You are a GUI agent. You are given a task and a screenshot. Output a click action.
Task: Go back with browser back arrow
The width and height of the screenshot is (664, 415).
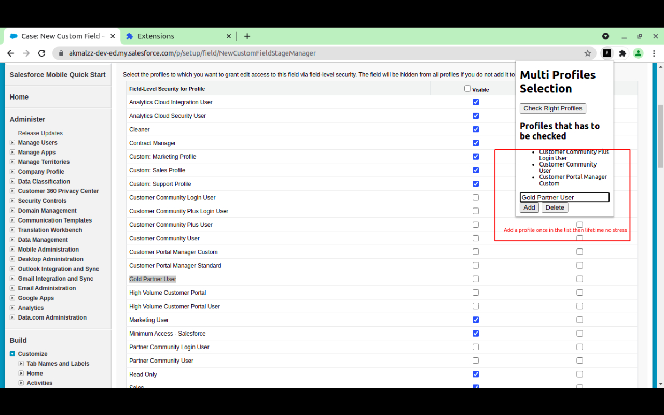click(10, 53)
